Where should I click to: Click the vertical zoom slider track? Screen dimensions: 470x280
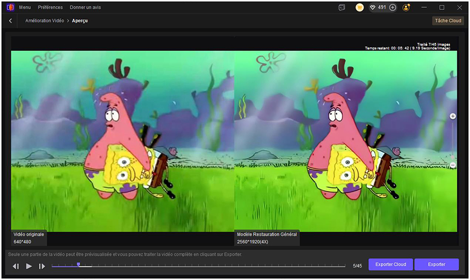point(452,140)
